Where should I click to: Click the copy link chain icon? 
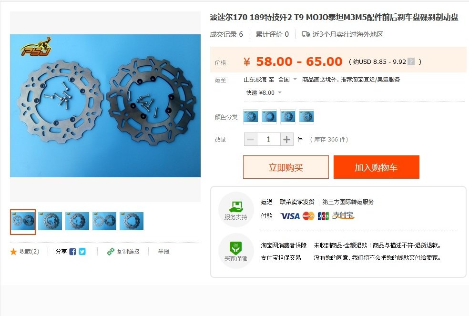click(x=111, y=252)
